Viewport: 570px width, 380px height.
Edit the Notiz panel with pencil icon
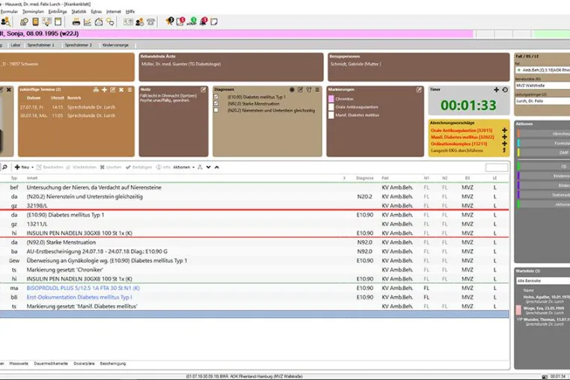tap(203, 90)
